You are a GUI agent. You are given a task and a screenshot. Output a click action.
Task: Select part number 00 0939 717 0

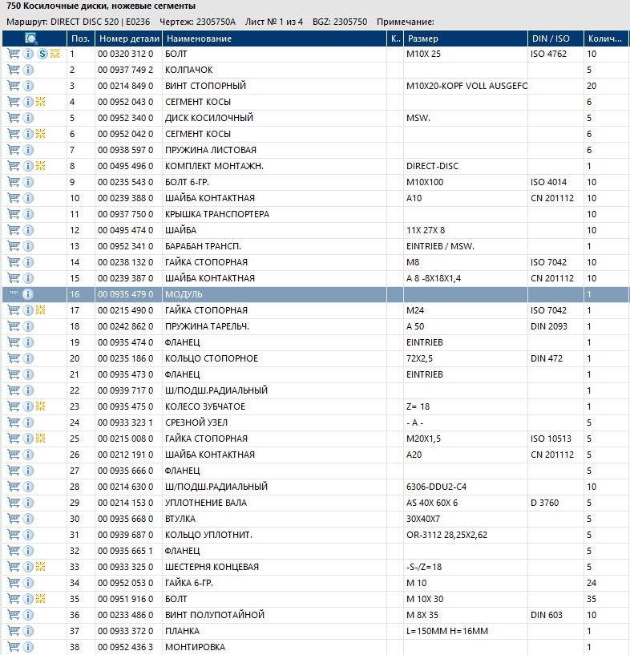coord(125,390)
